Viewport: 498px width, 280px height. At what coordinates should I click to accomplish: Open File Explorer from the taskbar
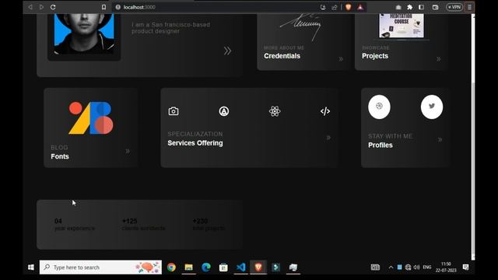point(188,268)
